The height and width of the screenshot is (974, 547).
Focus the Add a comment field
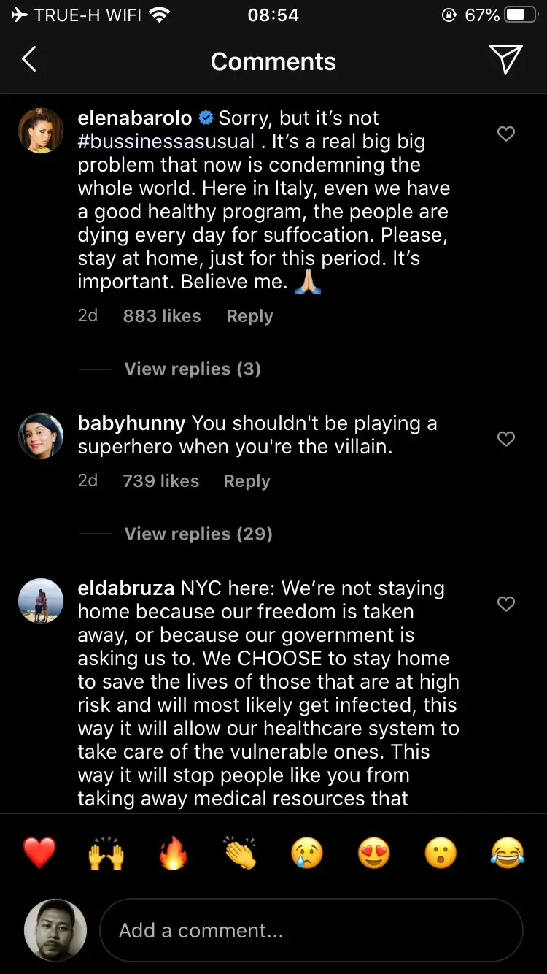(x=311, y=930)
